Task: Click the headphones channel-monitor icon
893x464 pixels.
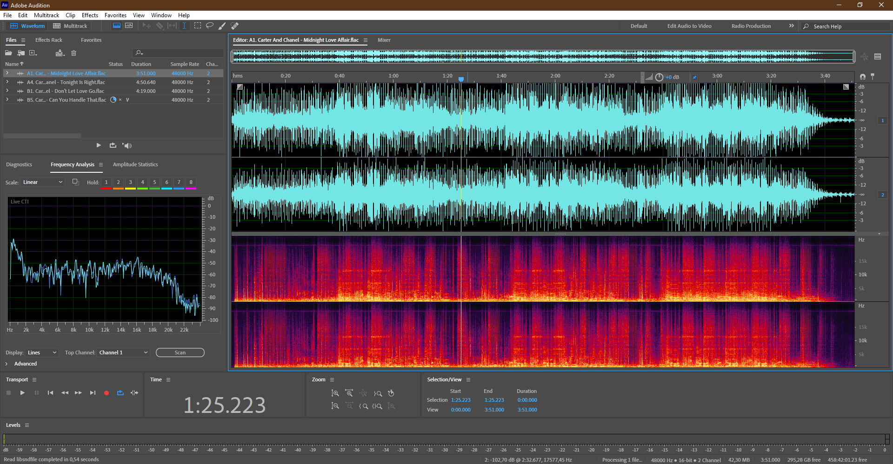Action: coord(863,77)
